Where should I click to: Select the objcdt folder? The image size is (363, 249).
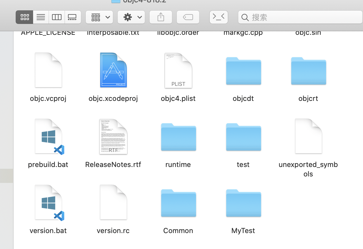(243, 71)
